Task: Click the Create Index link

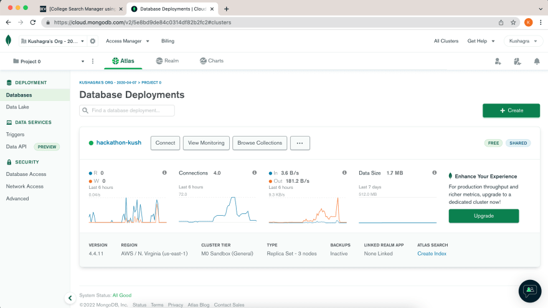Action: (x=432, y=253)
